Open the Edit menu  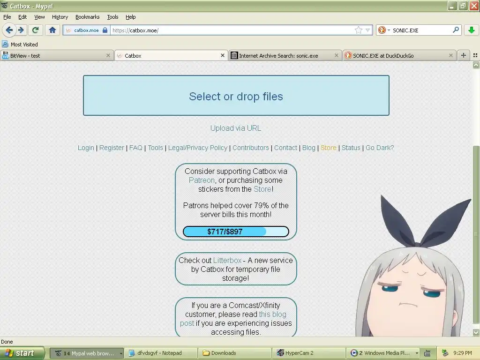pos(22,17)
